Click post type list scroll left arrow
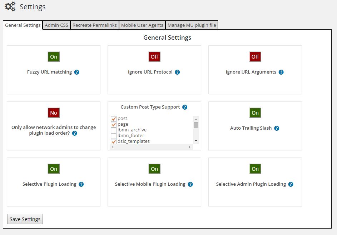Image resolution: width=337 pixels, height=235 pixels. coord(113,147)
